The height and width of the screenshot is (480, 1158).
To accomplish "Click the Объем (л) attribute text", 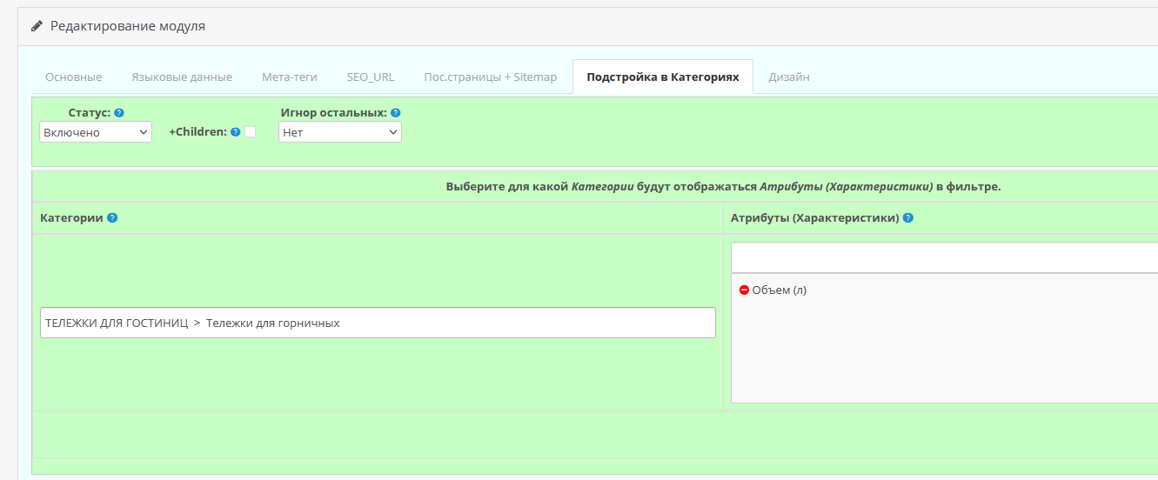I will (x=780, y=290).
